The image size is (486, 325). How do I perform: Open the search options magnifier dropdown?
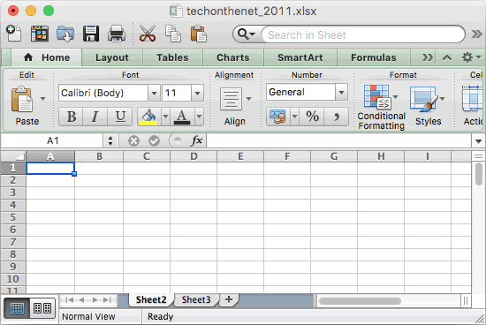tap(247, 34)
